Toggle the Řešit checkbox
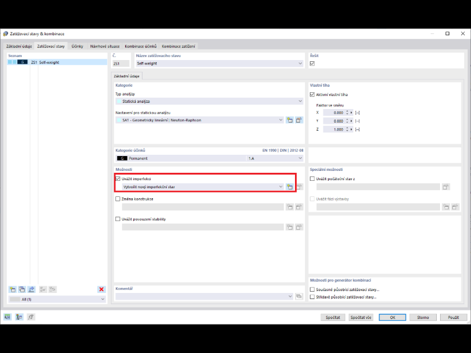 point(312,64)
